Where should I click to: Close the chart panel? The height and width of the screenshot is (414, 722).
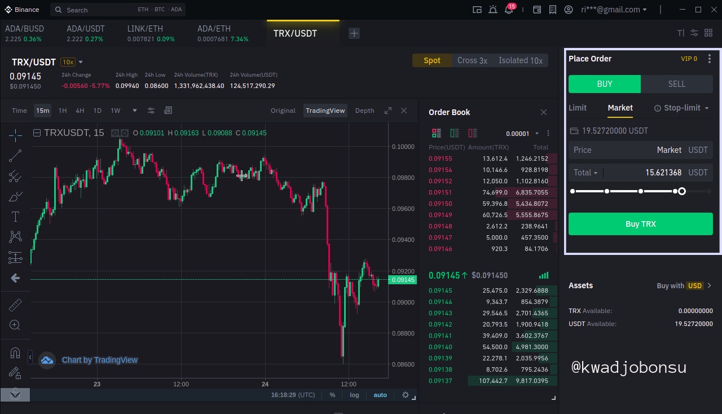404,111
